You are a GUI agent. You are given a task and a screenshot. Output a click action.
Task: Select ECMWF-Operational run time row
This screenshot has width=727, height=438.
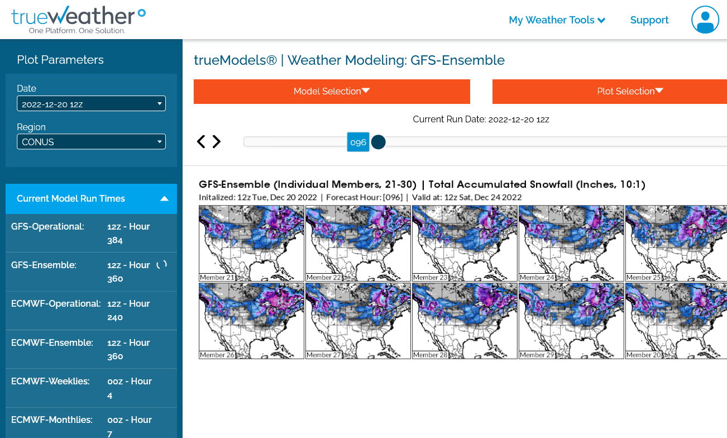point(91,311)
